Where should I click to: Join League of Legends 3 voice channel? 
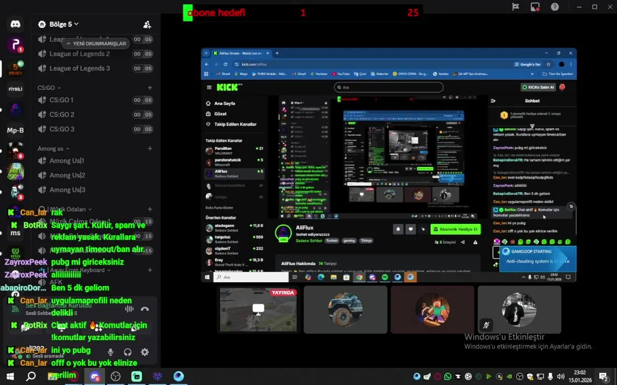click(x=95, y=68)
